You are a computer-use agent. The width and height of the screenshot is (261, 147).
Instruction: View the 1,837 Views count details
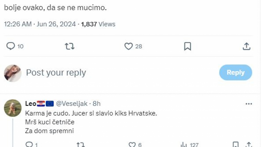tap(98, 24)
